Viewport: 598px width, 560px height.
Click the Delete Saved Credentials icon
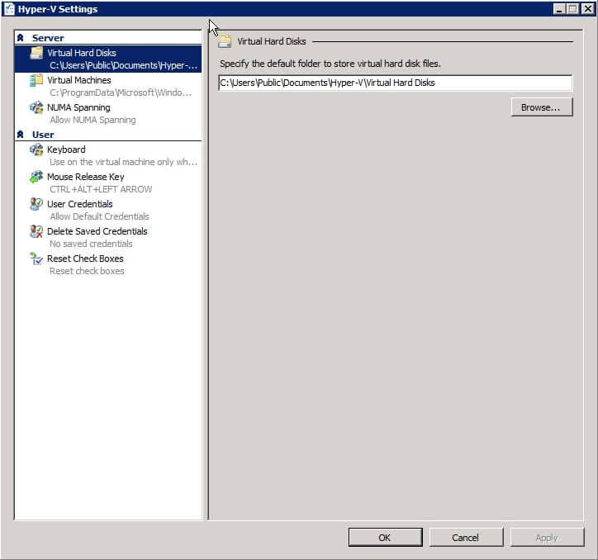click(x=36, y=231)
